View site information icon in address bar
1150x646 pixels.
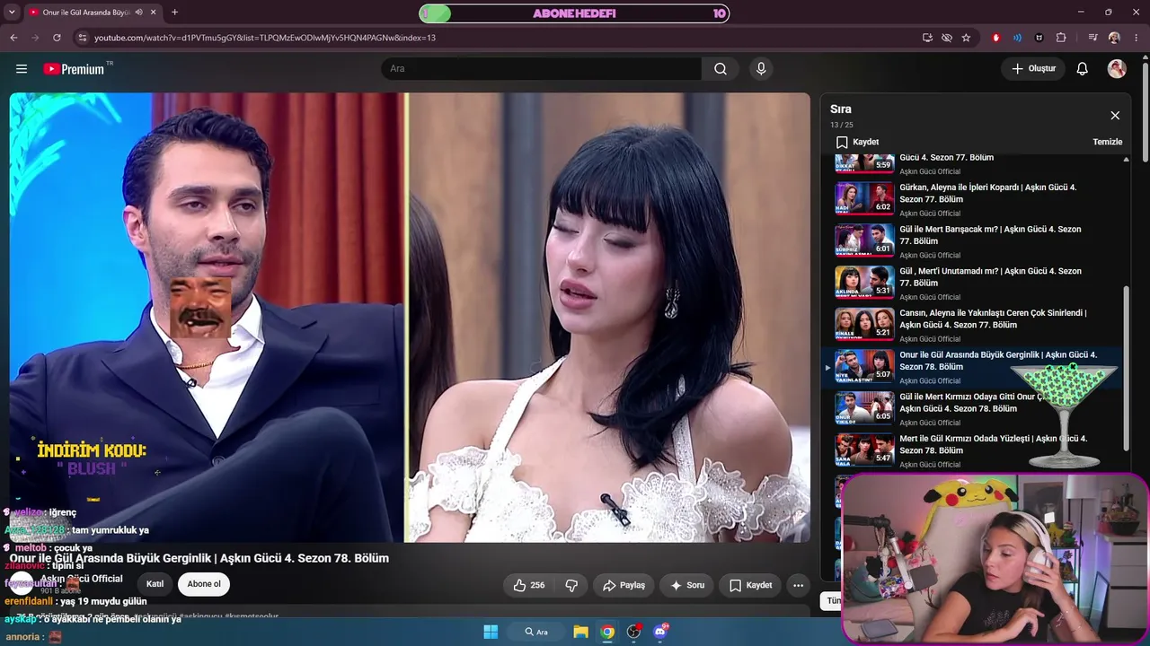tap(83, 38)
